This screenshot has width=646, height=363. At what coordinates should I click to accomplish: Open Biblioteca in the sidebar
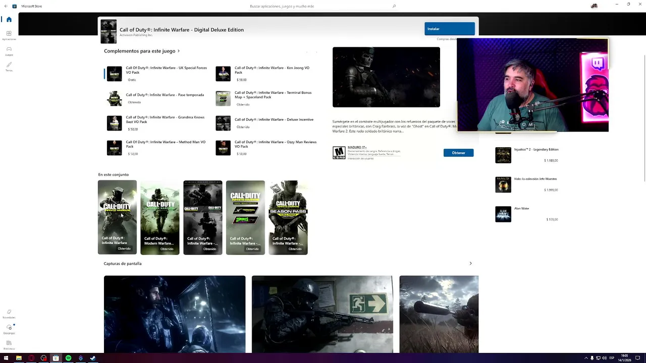[x=9, y=345]
